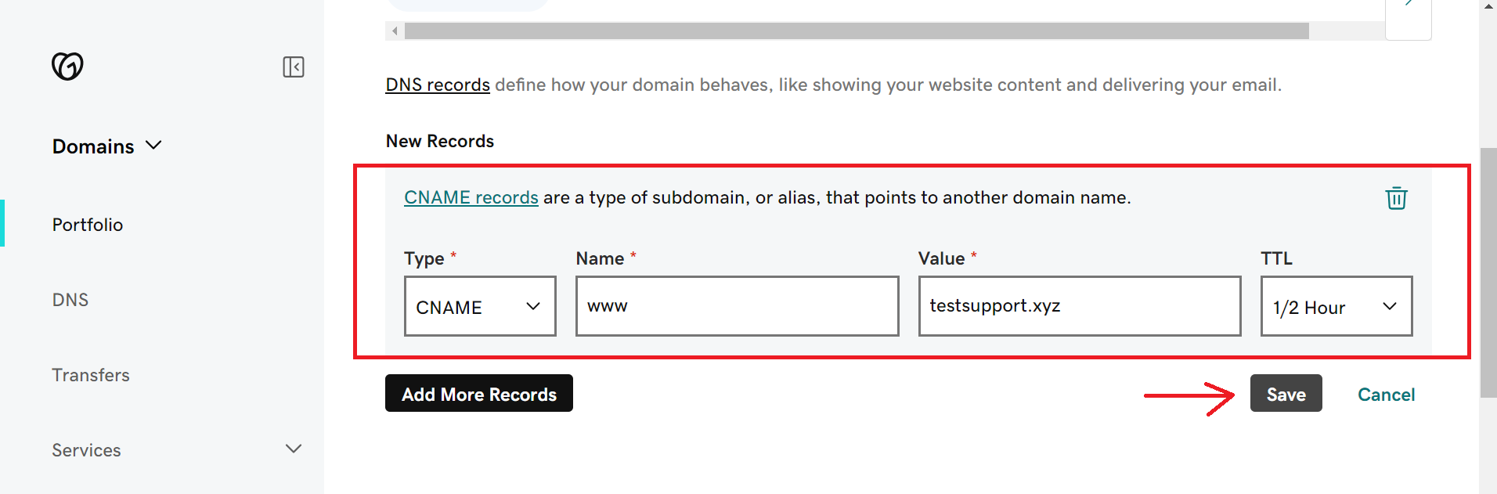Click the vertical scrollbar up arrow
The width and height of the screenshot is (1497, 494).
click(1488, 5)
